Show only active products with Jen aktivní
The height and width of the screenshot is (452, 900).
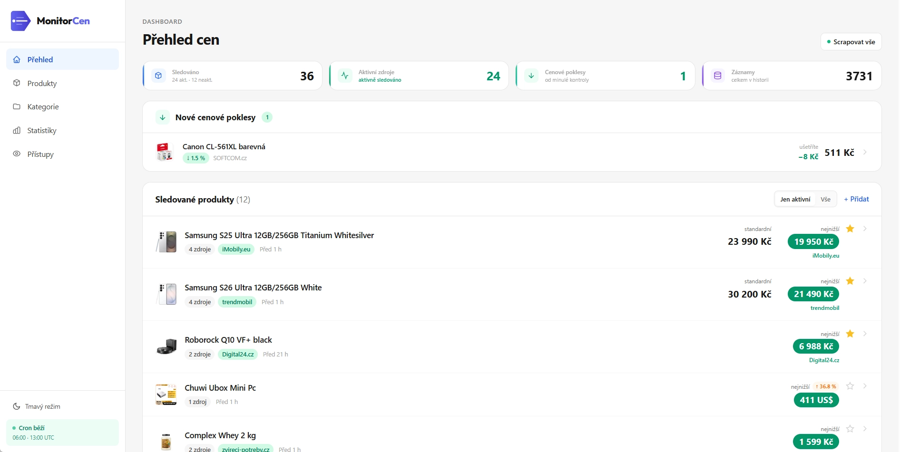(x=795, y=199)
